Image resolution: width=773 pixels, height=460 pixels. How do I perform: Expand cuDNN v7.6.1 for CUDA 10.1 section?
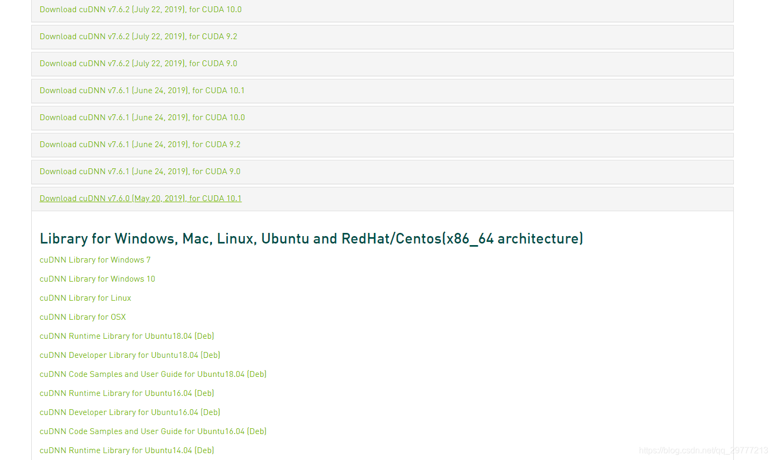tap(142, 91)
